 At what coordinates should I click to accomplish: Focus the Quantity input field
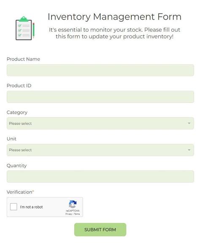pyautogui.click(x=100, y=176)
